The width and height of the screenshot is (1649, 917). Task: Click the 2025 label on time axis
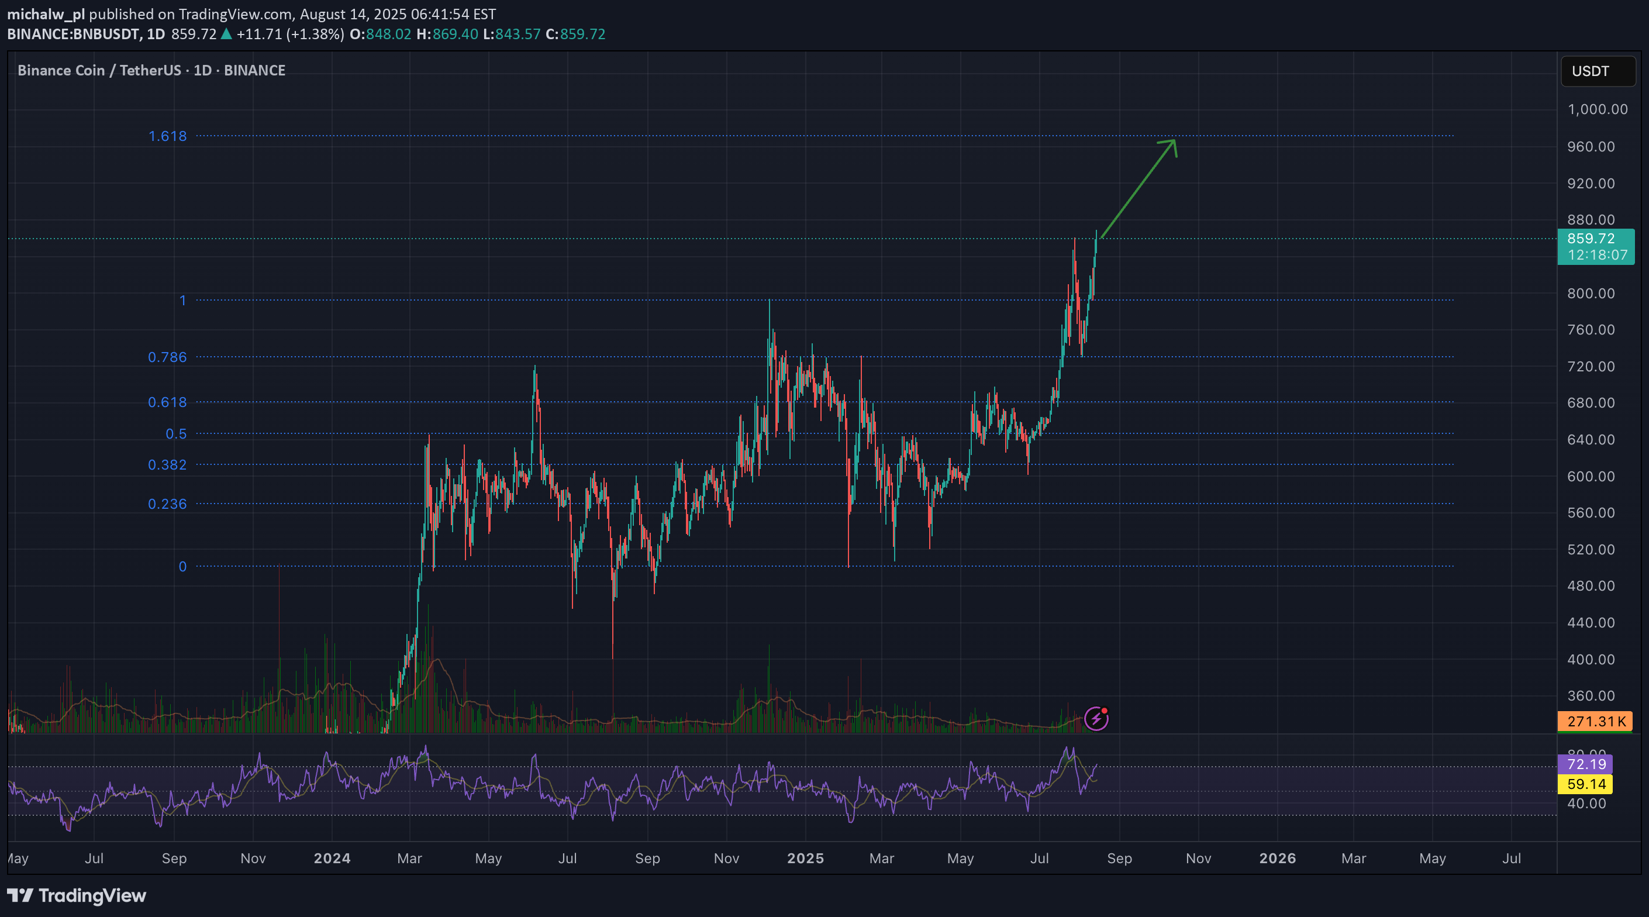[x=805, y=858]
